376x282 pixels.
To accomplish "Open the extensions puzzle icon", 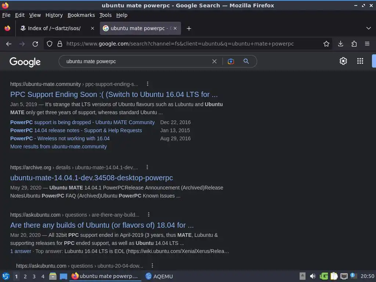I will [x=354, y=44].
